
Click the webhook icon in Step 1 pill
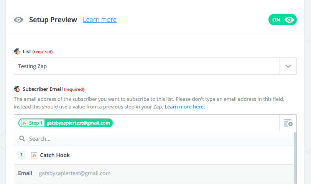(24, 123)
